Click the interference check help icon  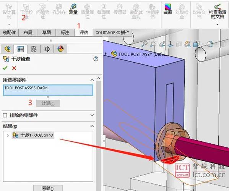(96, 59)
